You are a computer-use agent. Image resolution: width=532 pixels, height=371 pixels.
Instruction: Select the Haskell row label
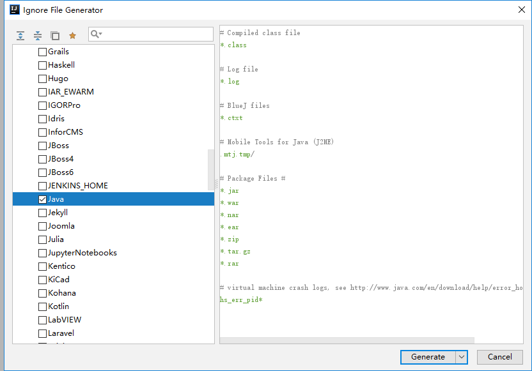point(61,65)
